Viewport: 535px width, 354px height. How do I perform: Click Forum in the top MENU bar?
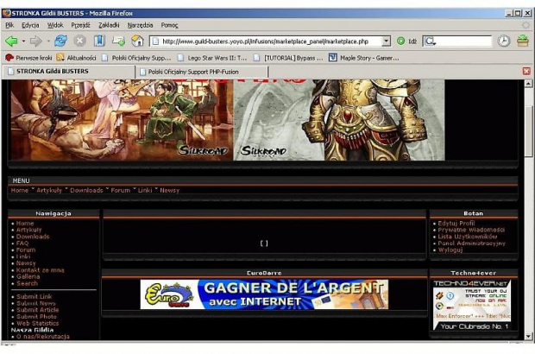click(x=120, y=190)
